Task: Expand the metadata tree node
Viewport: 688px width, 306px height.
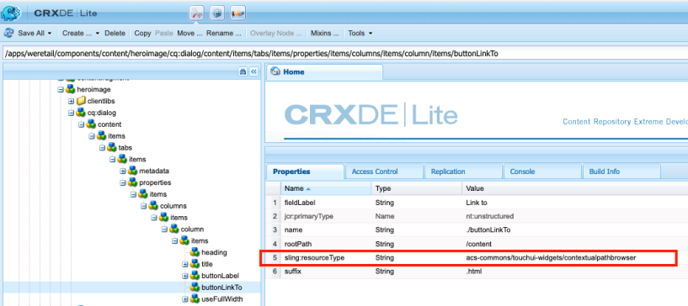Action: [123, 171]
